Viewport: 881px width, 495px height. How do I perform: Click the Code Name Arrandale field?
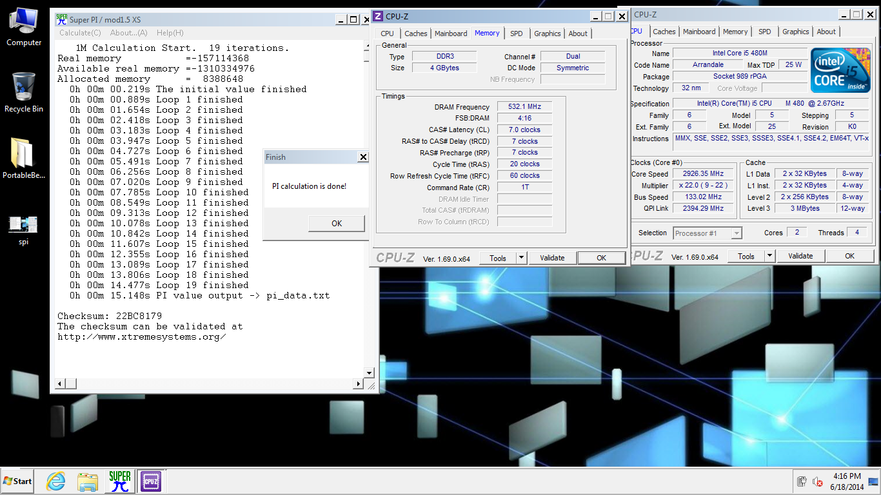tap(708, 65)
